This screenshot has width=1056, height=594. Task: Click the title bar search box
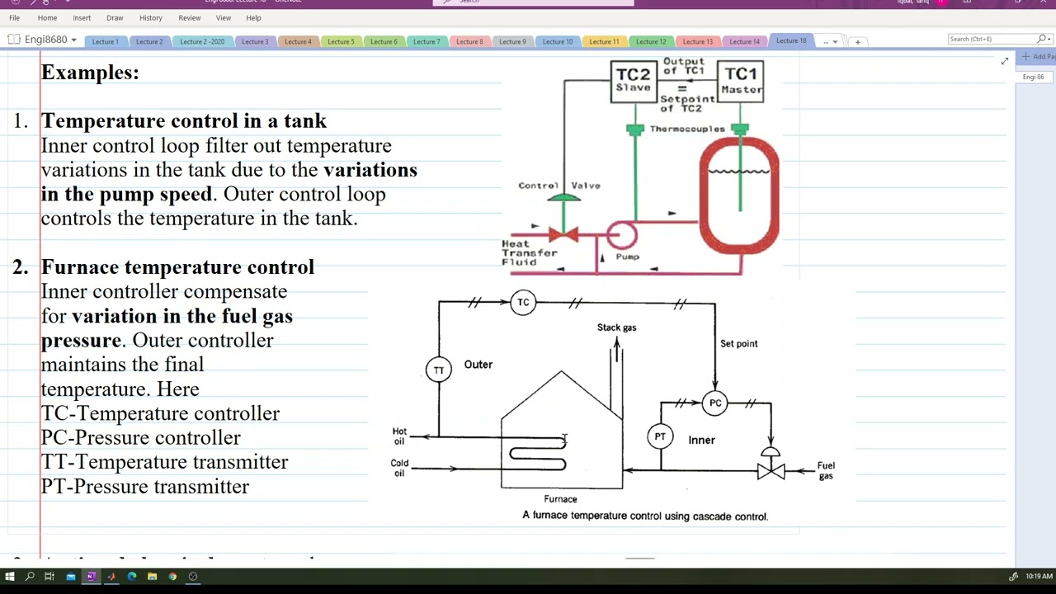pos(533,2)
